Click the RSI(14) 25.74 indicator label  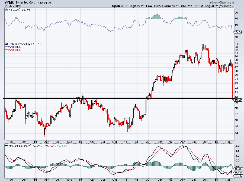pos(19,10)
